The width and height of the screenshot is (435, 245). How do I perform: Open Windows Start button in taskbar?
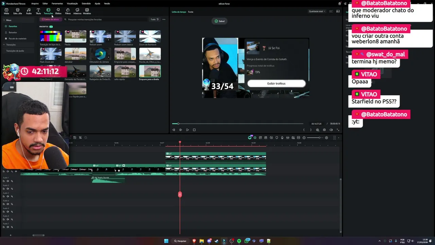(166, 241)
